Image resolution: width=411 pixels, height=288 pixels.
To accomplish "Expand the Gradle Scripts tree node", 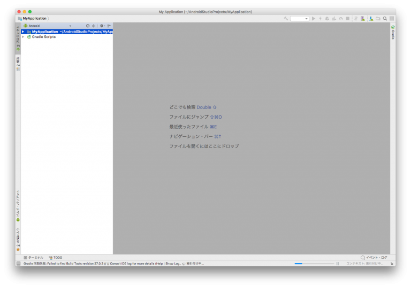I will pos(23,37).
